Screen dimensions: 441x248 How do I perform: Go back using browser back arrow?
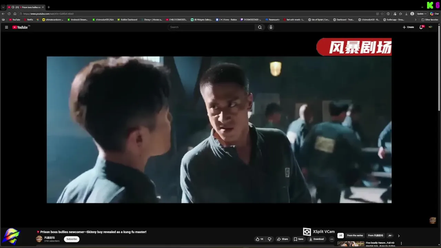[3, 14]
